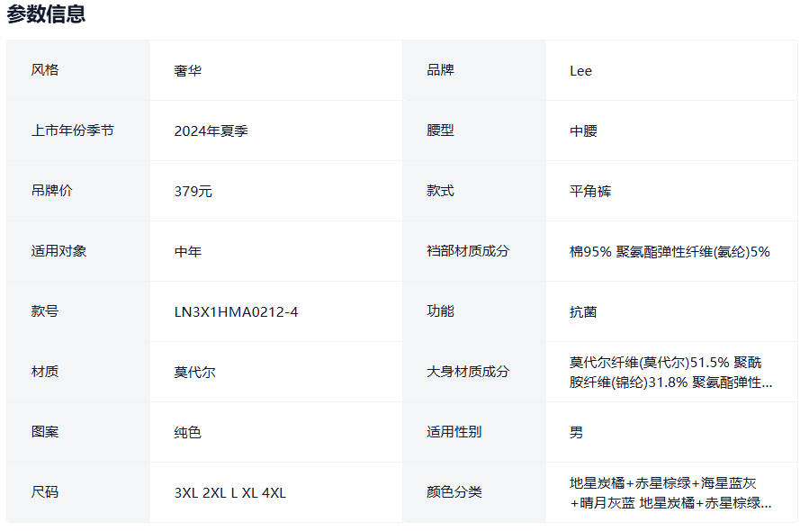Click the 中年 applicable audience value
Viewport: 809px width, 531px height.
click(x=187, y=252)
